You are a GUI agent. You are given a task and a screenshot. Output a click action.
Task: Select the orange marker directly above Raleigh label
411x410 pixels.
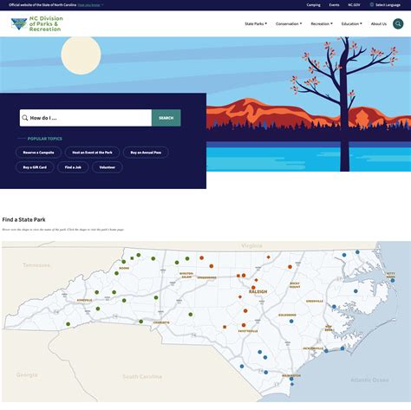pos(253,288)
